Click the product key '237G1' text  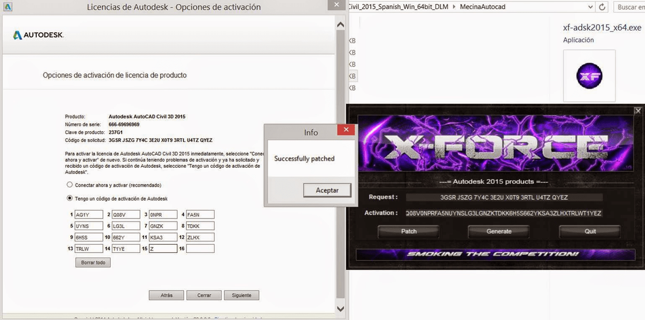click(x=116, y=133)
